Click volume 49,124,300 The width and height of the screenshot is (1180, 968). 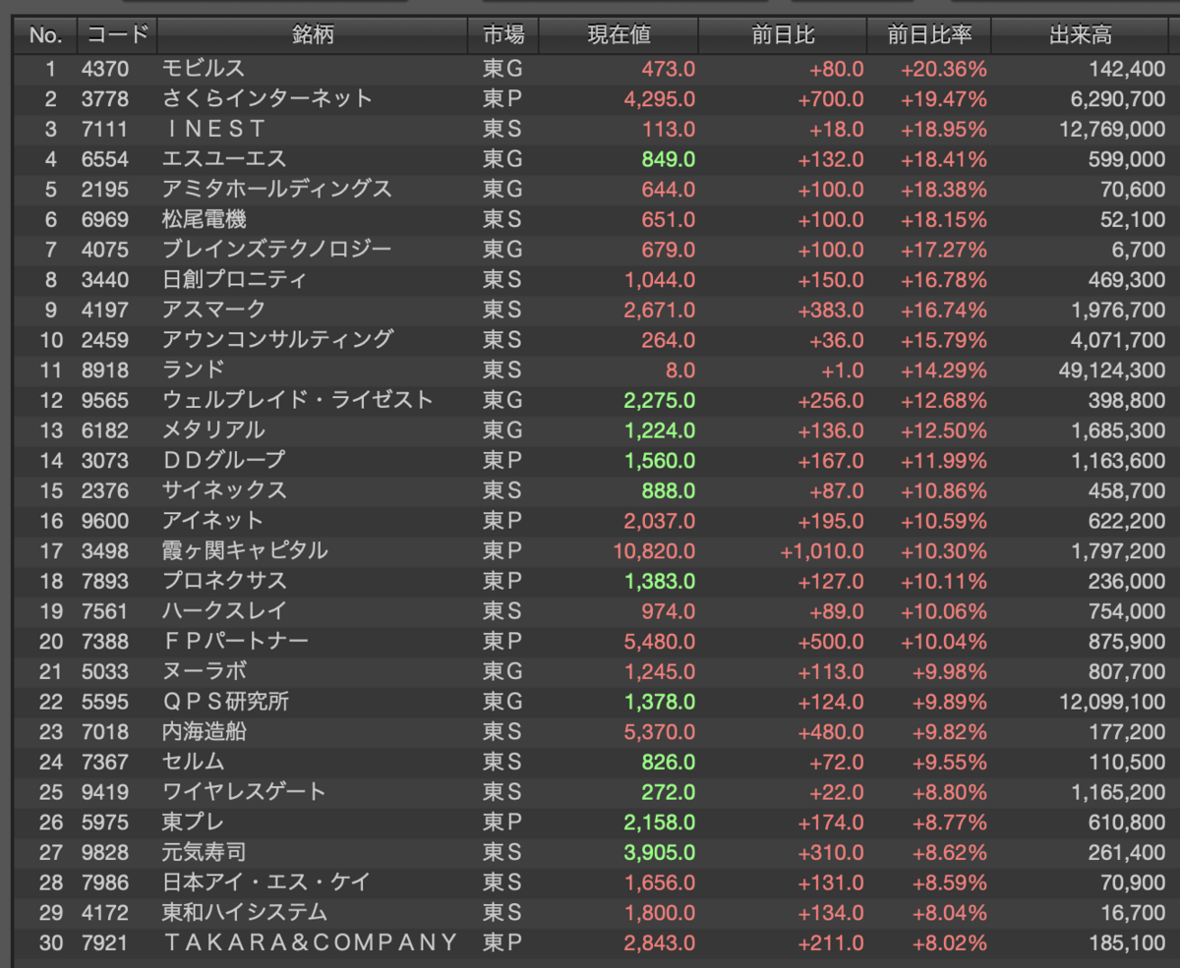tap(1113, 370)
